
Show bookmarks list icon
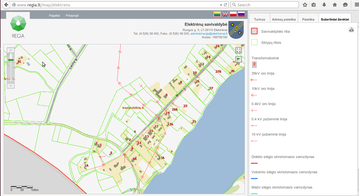coord(314,5)
